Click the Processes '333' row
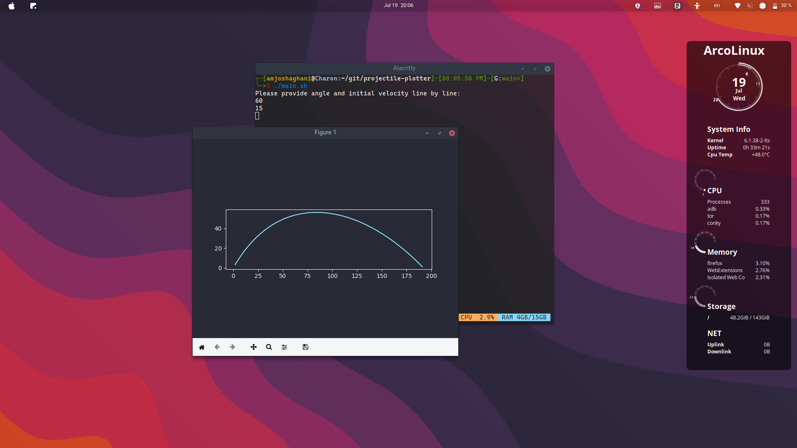 pyautogui.click(x=738, y=202)
